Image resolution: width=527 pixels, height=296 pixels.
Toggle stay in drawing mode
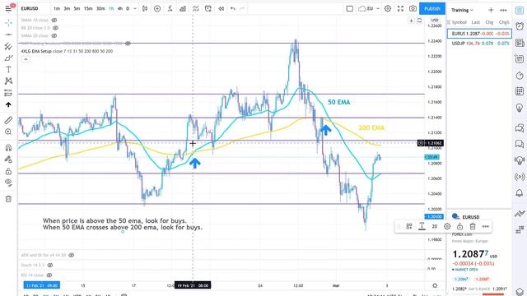[x=8, y=160]
